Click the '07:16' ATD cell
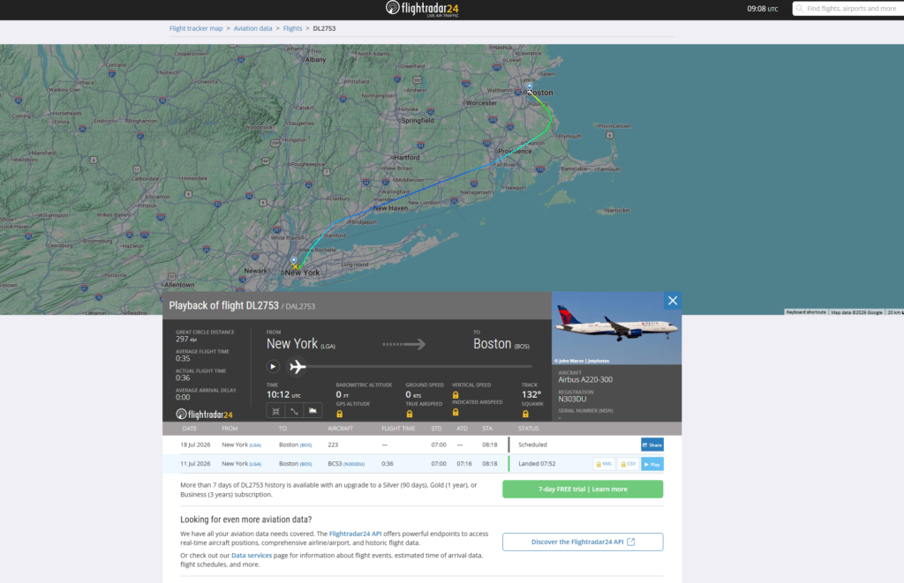Viewport: 904px width, 583px height. coord(464,464)
